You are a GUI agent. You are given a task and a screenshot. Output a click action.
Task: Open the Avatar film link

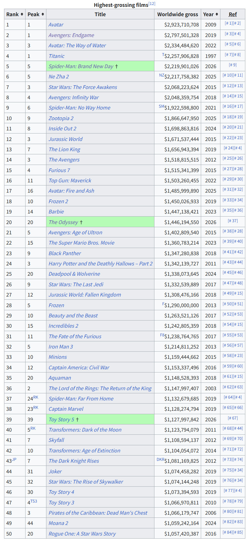(56, 25)
